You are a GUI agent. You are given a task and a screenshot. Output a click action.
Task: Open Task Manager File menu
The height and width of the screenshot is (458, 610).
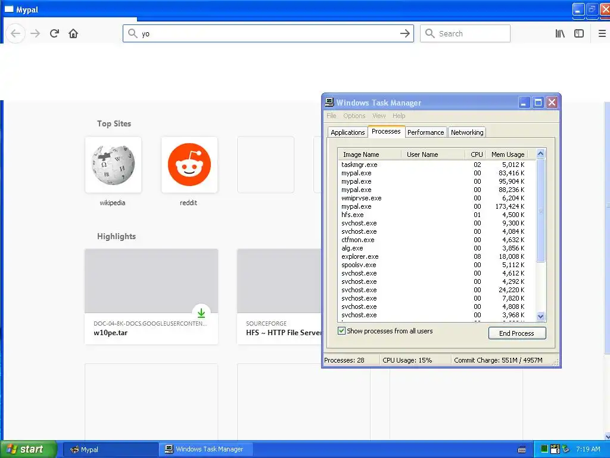tap(331, 116)
